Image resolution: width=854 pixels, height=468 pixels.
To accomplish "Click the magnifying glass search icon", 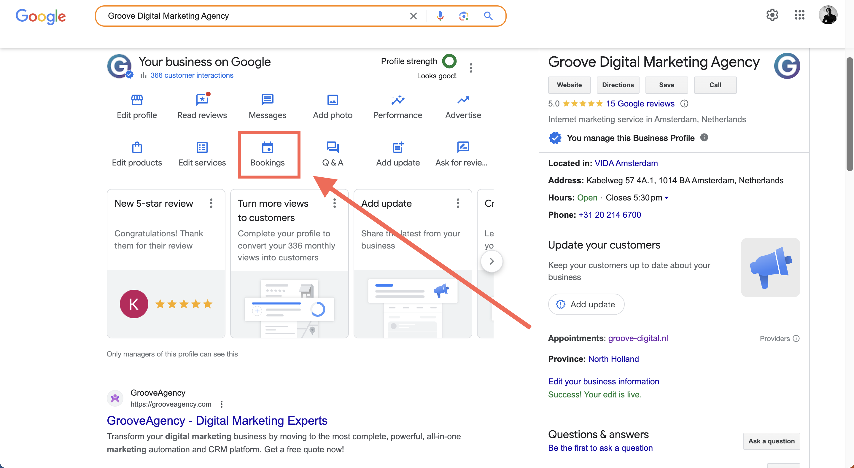I will pyautogui.click(x=488, y=16).
